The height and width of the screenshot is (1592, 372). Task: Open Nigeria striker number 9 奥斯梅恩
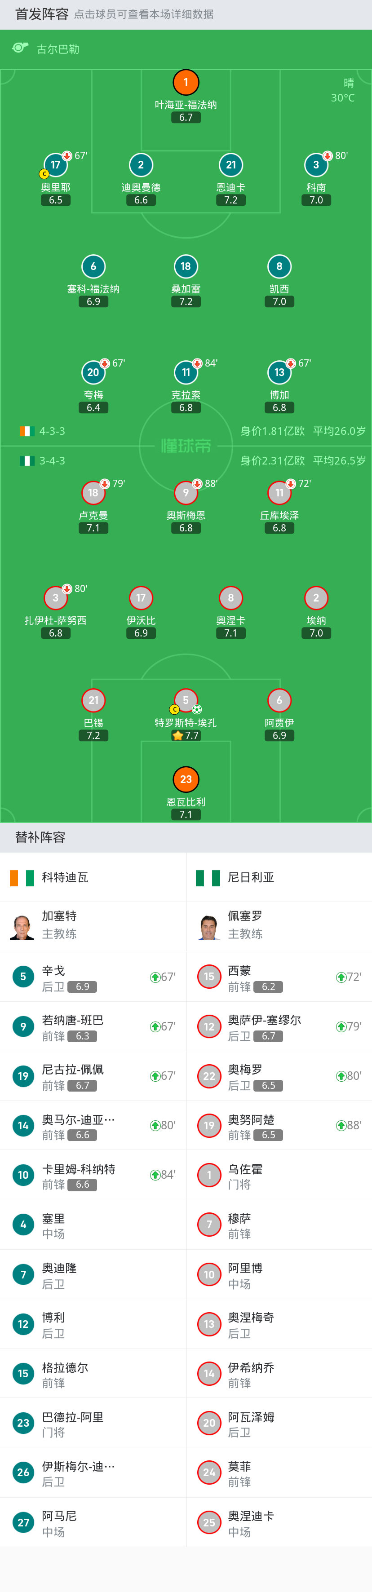pos(186,492)
